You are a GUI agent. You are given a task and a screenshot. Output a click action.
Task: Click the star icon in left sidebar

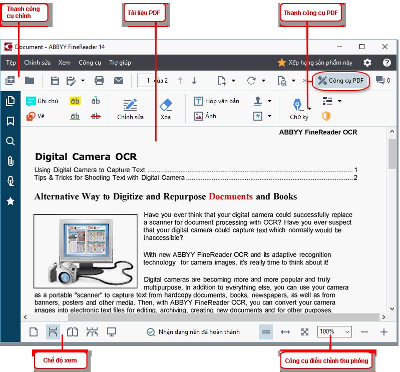click(11, 201)
